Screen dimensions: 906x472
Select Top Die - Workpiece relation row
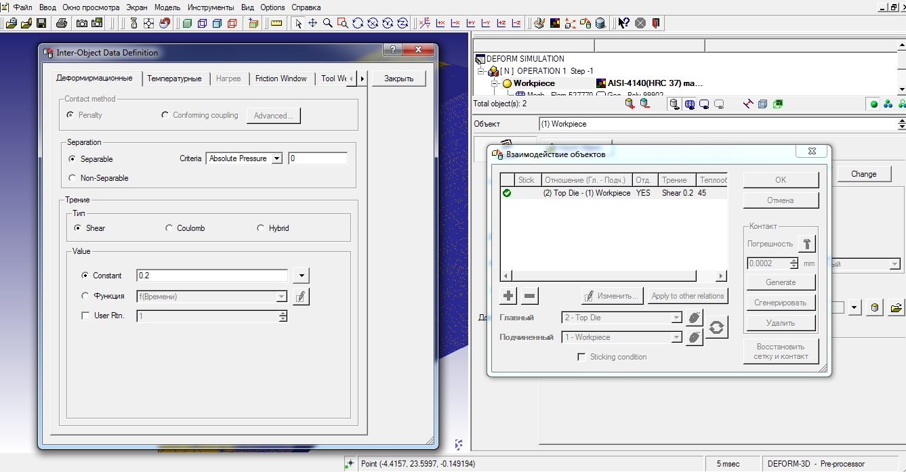click(x=613, y=193)
